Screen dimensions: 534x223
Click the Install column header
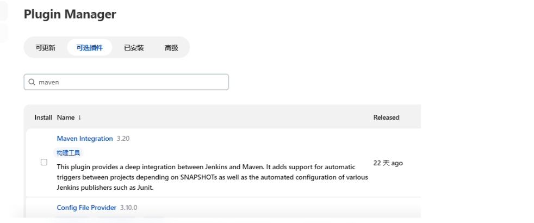(43, 117)
